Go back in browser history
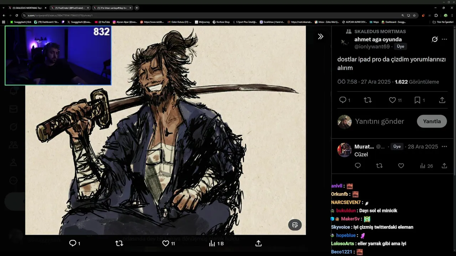 [x=4, y=15]
